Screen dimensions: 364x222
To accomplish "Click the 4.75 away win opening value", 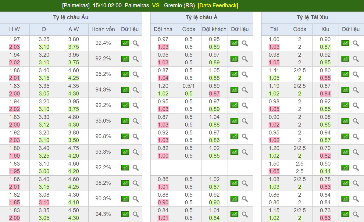I will pos(73,148).
